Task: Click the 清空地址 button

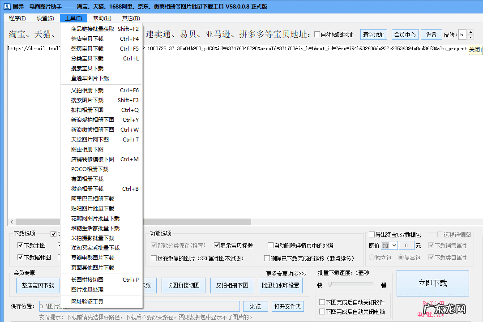Action: pos(373,34)
